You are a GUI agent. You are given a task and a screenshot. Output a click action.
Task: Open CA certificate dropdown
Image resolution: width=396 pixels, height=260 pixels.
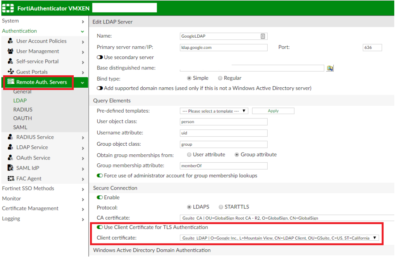(x=287, y=218)
